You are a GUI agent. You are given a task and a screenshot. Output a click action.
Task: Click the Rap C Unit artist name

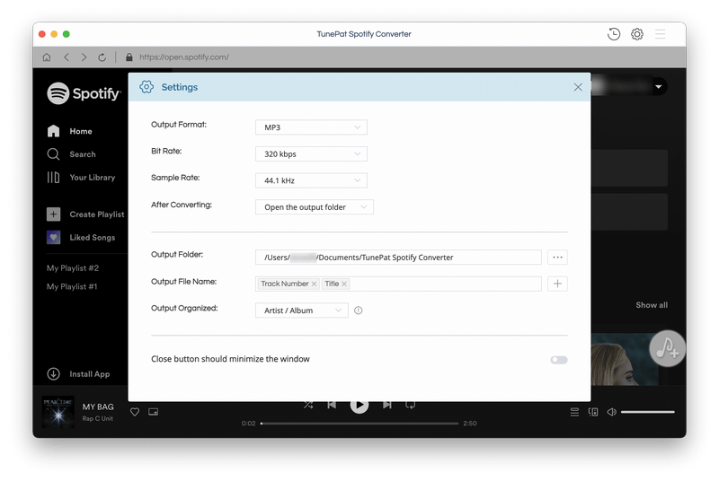tap(98, 418)
